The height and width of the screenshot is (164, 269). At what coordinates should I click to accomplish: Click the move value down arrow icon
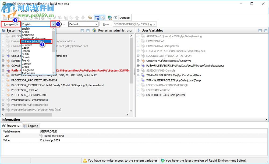click(x=82, y=17)
